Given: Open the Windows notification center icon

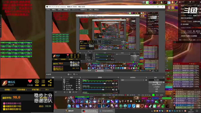Looking at the screenshot, I should pyautogui.click(x=197, y=111).
